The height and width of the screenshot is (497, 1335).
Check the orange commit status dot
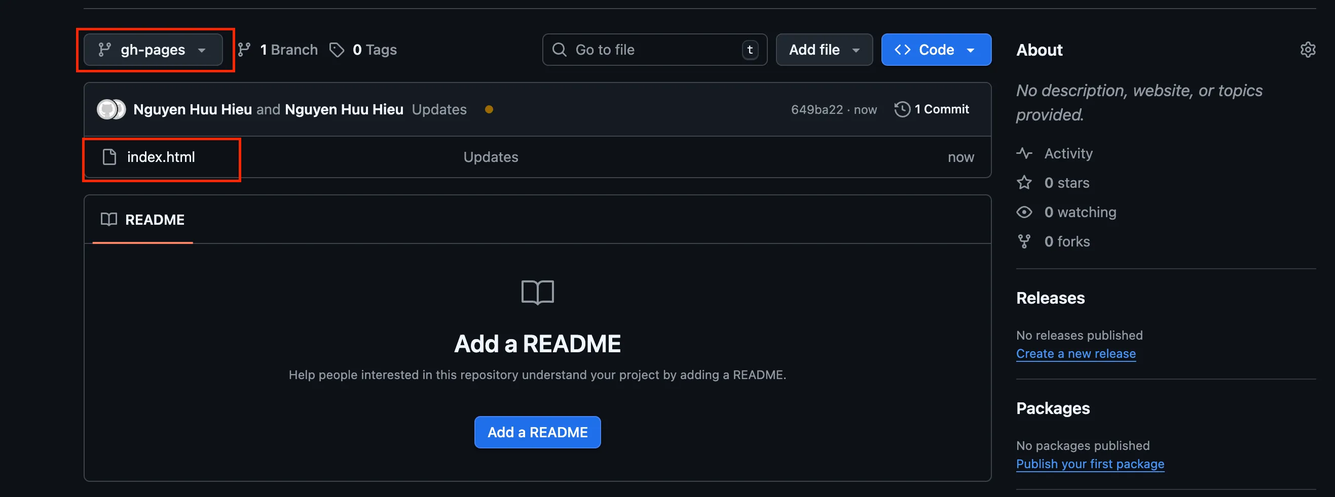[x=489, y=109]
